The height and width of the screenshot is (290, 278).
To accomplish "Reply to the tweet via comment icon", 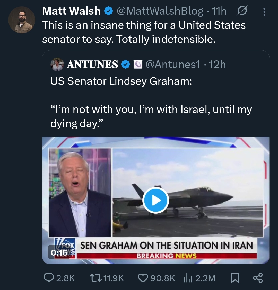I will pos(48,278).
